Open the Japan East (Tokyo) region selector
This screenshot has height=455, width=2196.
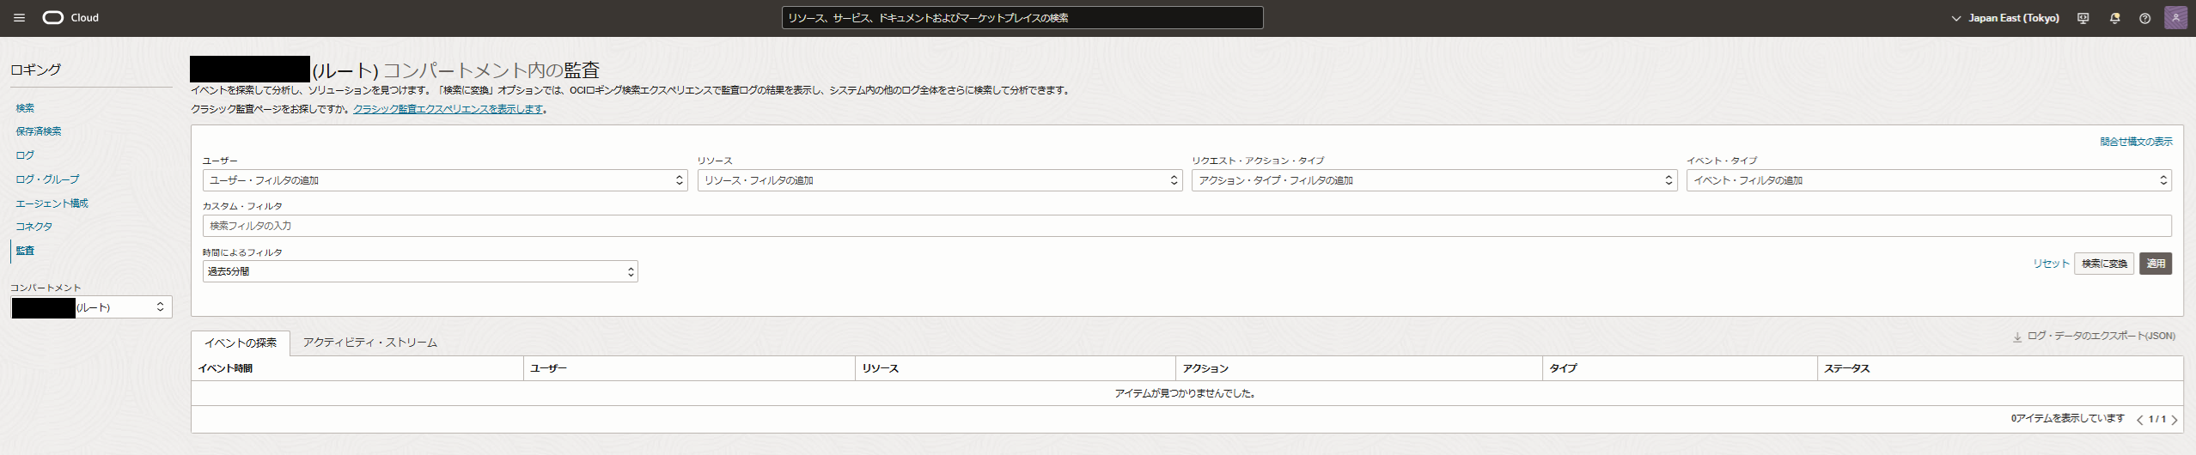[x=2005, y=18]
